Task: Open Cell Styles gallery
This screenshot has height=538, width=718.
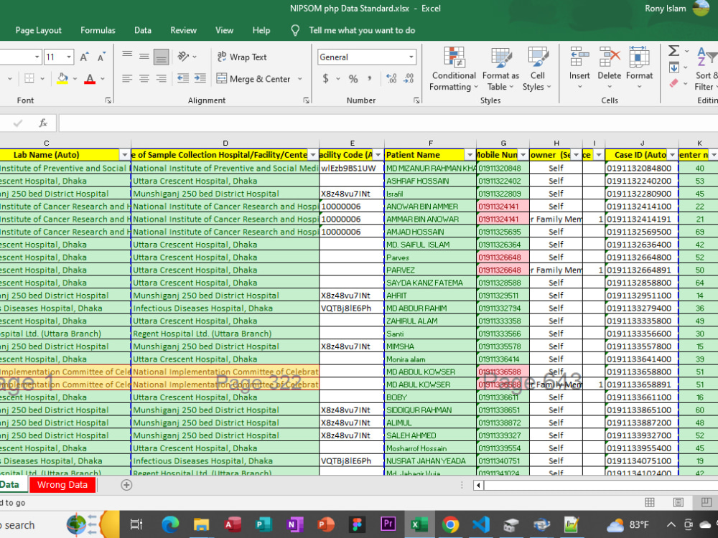Action: click(537, 69)
